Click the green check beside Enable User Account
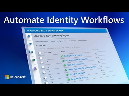The image size is (129, 96). tap(62, 56)
